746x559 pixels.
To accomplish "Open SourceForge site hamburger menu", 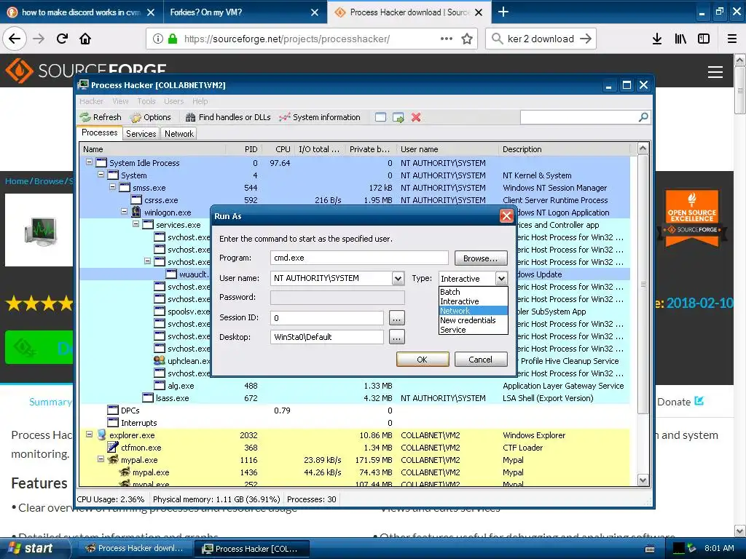I will click(x=715, y=72).
